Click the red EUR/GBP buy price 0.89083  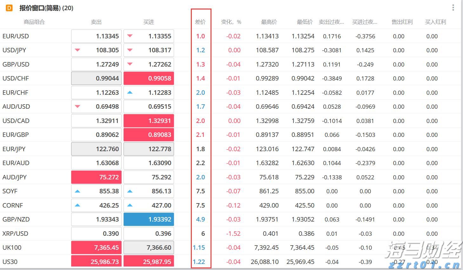point(149,134)
